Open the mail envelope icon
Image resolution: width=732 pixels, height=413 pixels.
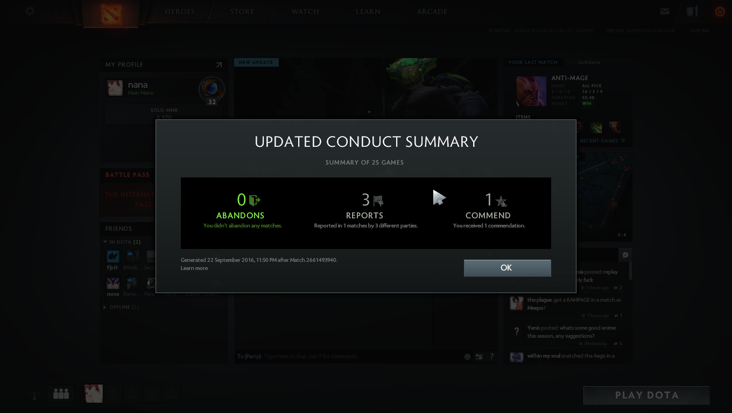pos(665,11)
